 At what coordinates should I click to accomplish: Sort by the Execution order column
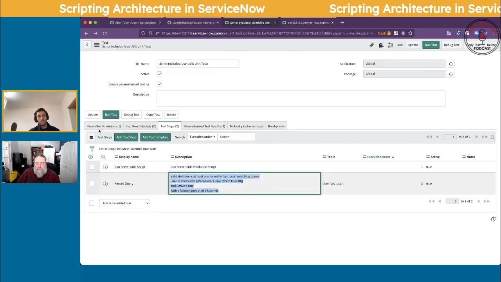pyautogui.click(x=378, y=157)
